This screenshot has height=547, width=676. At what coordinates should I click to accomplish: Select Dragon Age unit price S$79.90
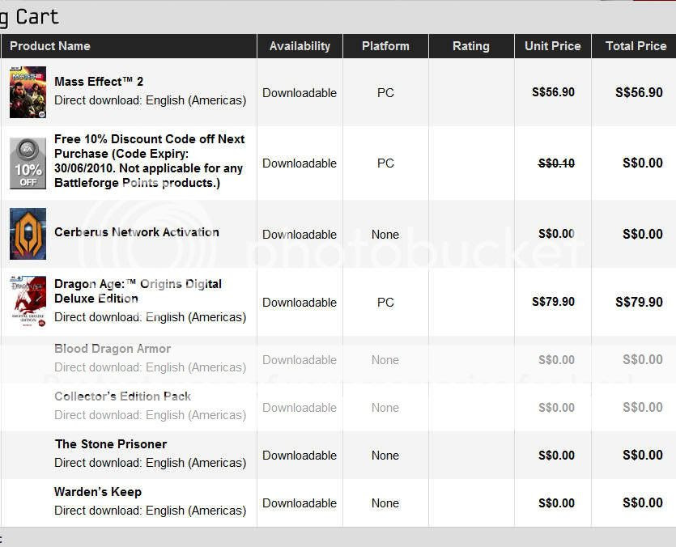pos(553,302)
